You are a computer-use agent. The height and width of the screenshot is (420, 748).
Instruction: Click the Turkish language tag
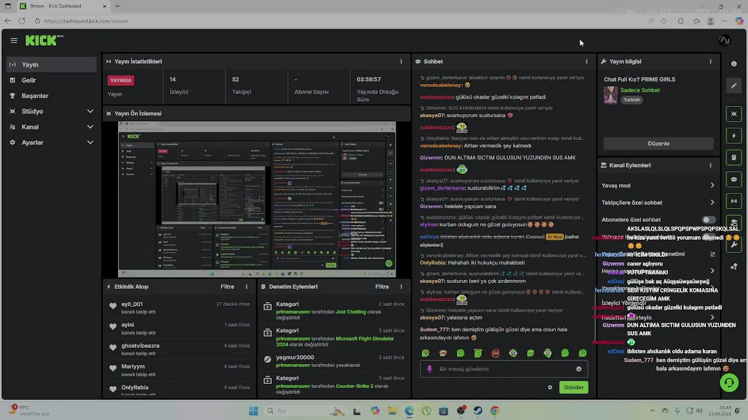[632, 100]
